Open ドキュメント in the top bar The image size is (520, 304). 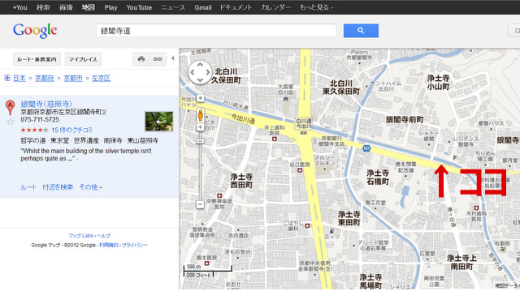point(236,7)
